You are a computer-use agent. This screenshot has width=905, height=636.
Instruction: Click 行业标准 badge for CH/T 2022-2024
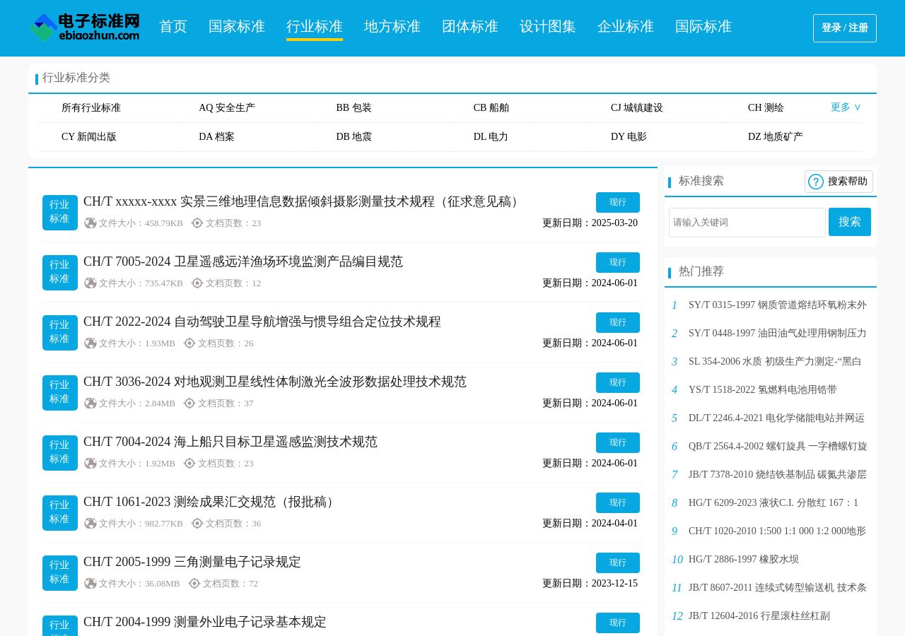click(x=60, y=333)
